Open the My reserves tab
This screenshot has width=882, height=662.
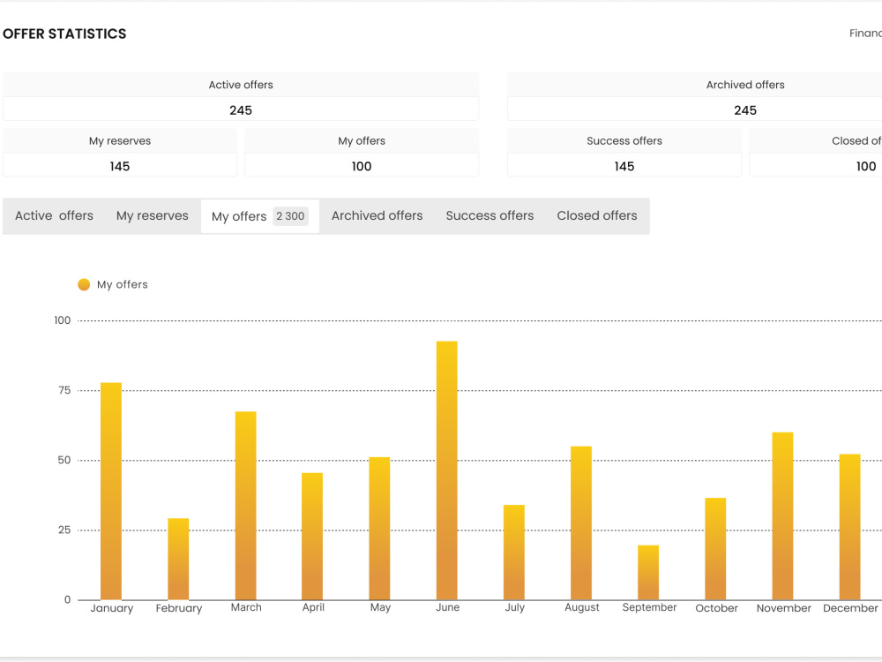click(153, 215)
